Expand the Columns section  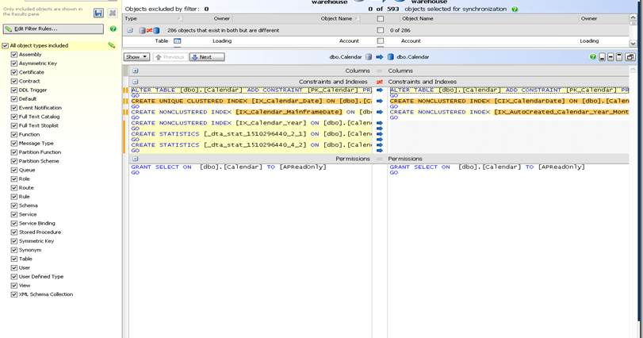(x=136, y=71)
